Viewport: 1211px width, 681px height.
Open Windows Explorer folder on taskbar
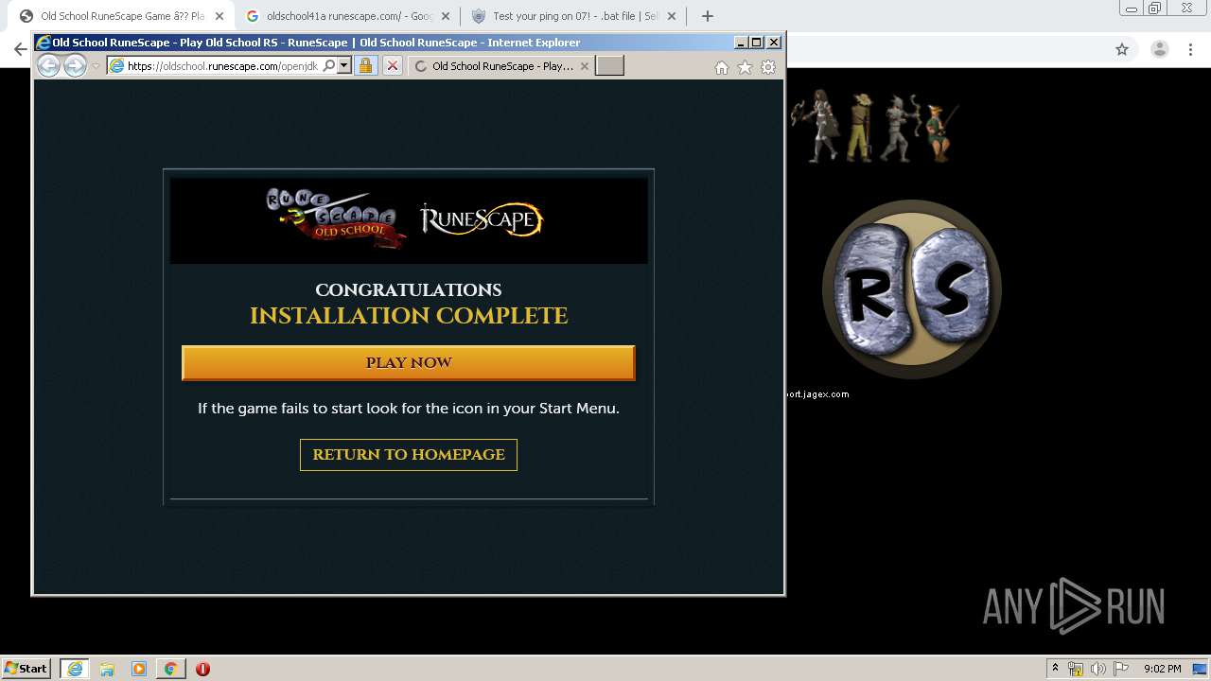tap(107, 669)
